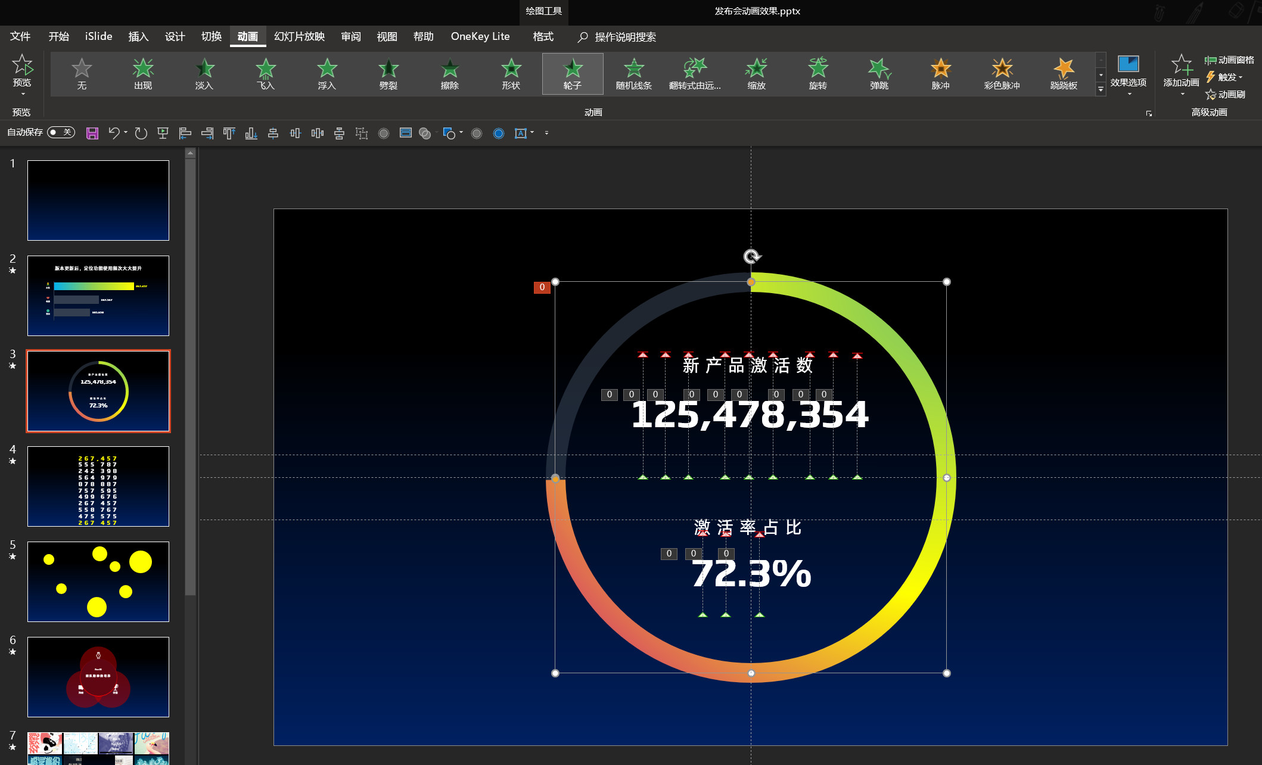Apply the 翻转式由远 grow and turn animation
This screenshot has height=765, width=1262.
[695, 74]
